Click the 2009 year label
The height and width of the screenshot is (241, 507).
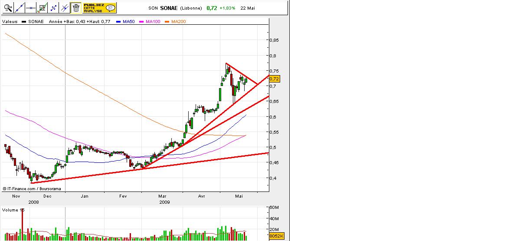(164, 202)
